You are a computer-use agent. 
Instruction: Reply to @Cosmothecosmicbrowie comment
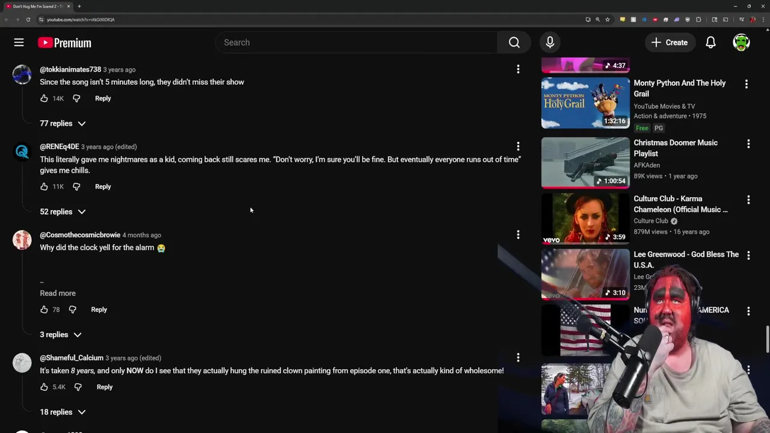[99, 309]
